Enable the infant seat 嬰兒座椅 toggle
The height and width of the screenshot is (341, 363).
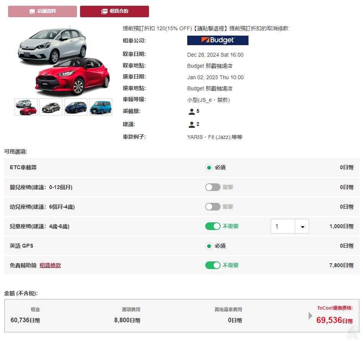click(213, 187)
